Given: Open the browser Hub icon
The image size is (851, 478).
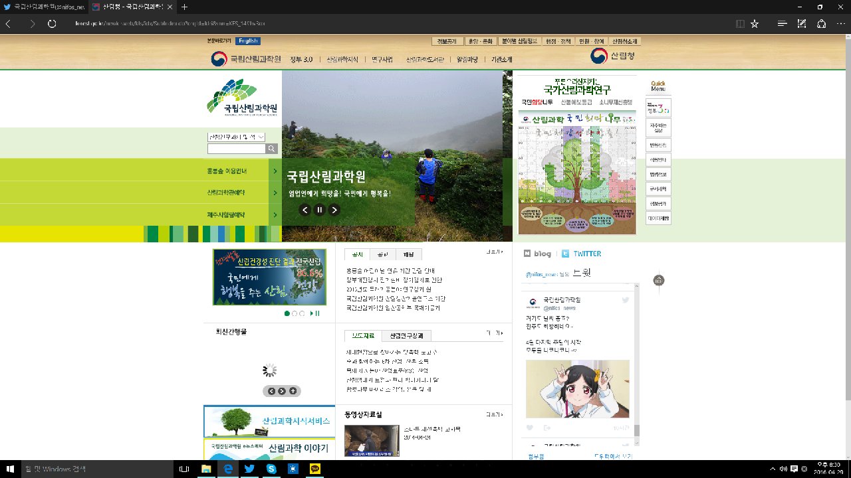Looking at the screenshot, I should pos(783,24).
